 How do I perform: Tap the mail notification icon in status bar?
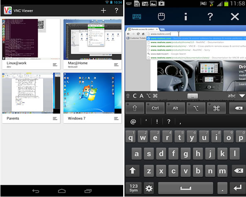coord(145,3)
